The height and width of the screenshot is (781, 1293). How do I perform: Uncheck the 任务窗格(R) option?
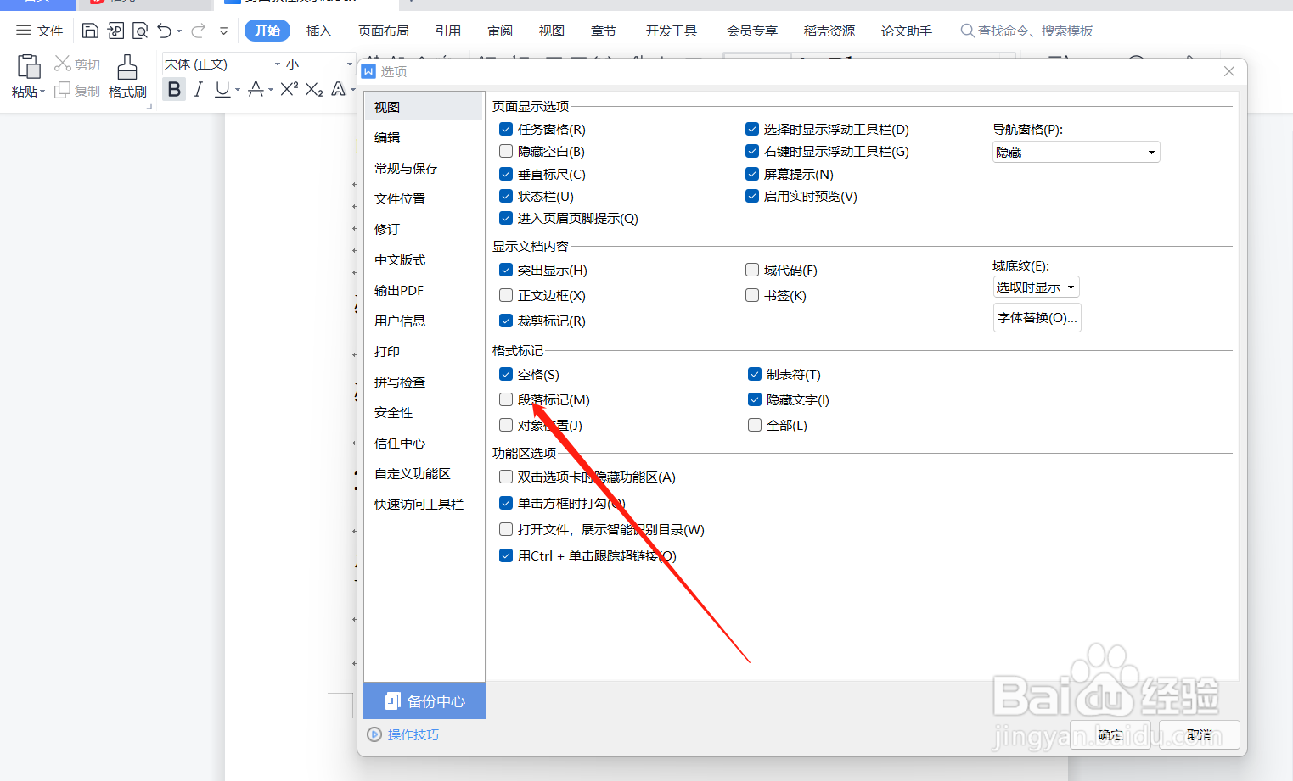pos(505,129)
